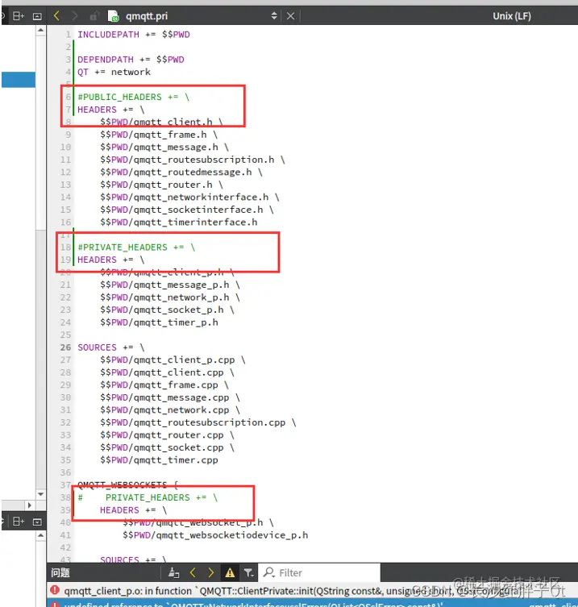
Task: Click $$PWD/qmqtt_client_p.cpp line
Action: [173, 360]
